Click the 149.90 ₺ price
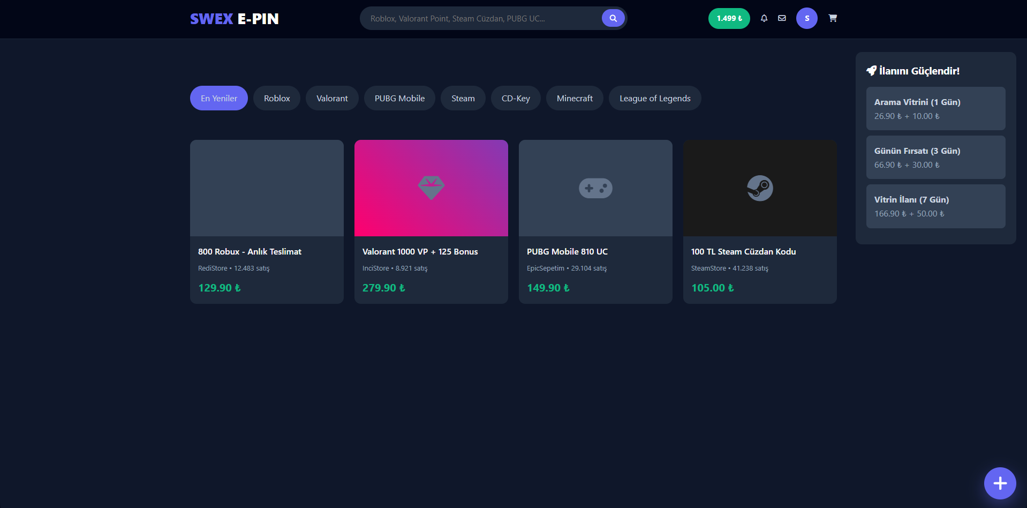The height and width of the screenshot is (508, 1027). tap(548, 288)
